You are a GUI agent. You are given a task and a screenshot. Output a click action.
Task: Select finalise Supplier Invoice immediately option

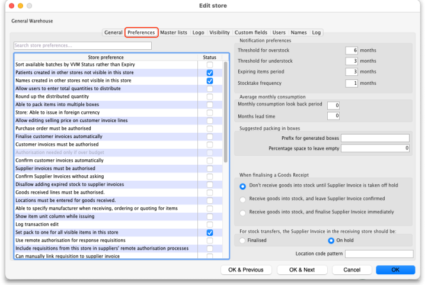point(243,212)
